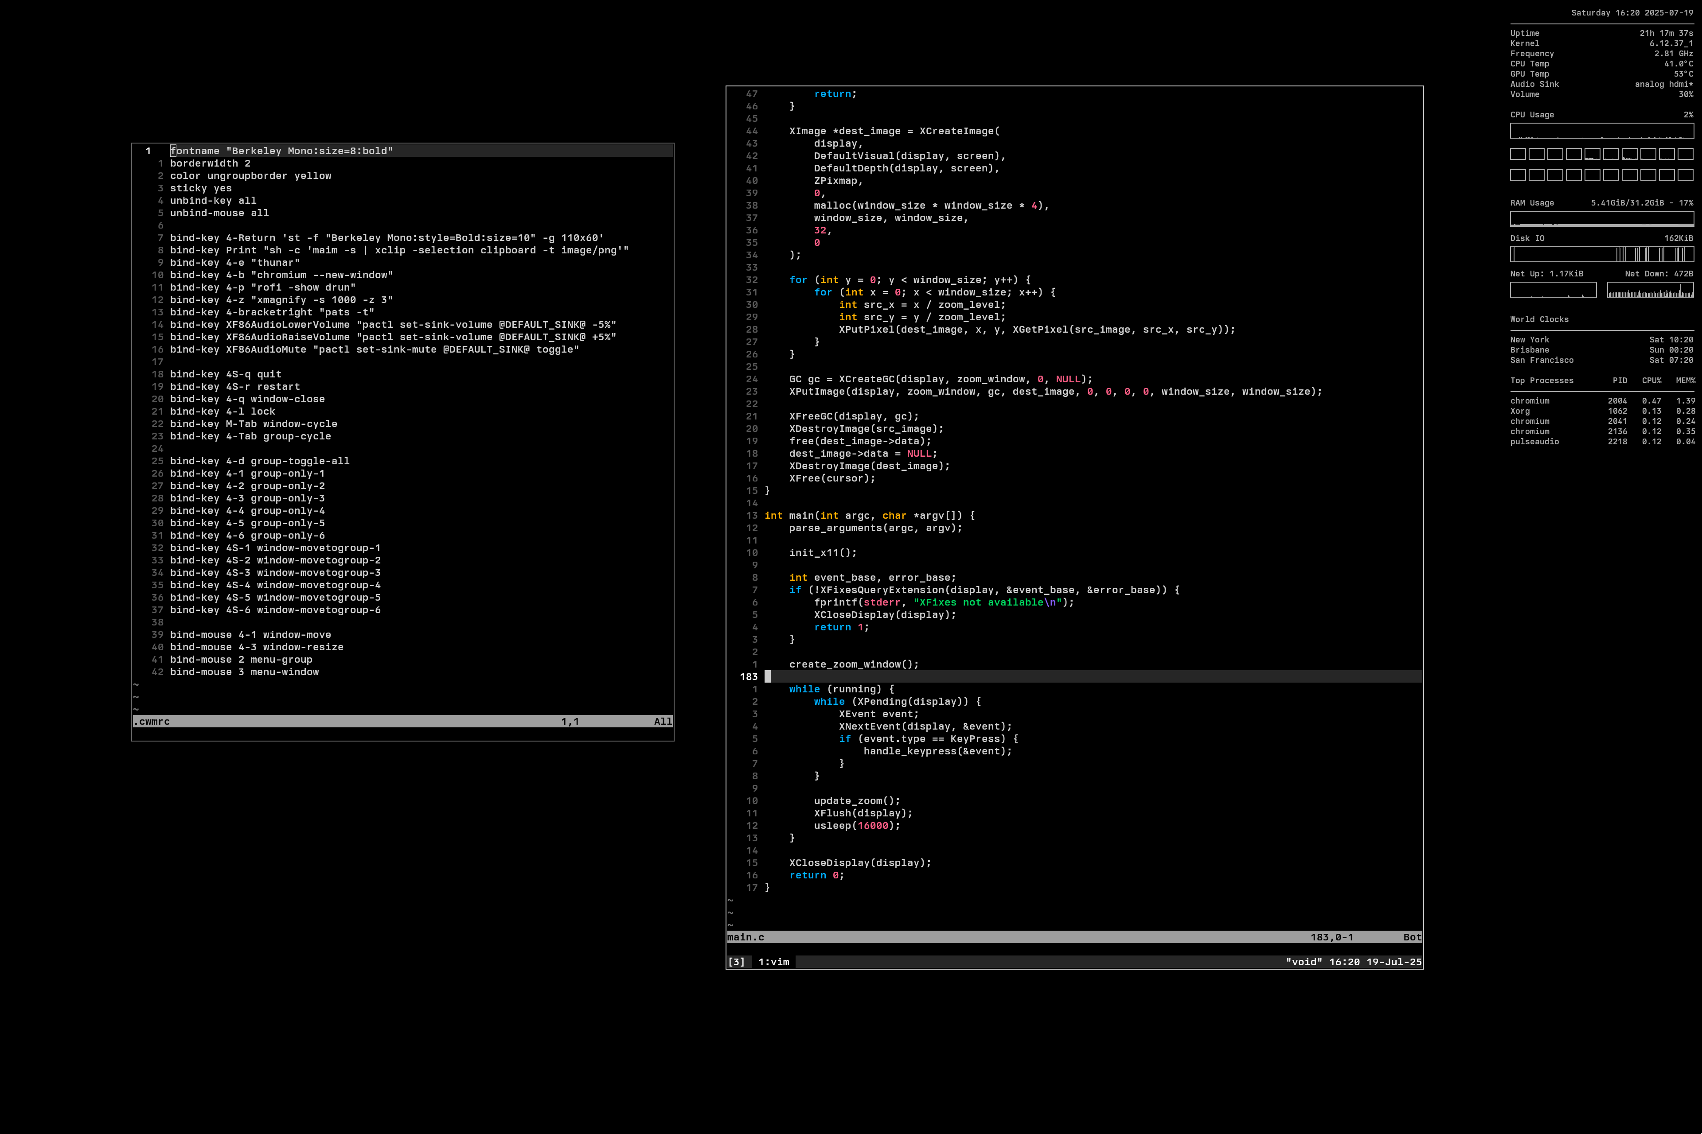The image size is (1702, 1134).
Task: Click the 'bind-key 4-l lock' line
Action: (x=222, y=412)
